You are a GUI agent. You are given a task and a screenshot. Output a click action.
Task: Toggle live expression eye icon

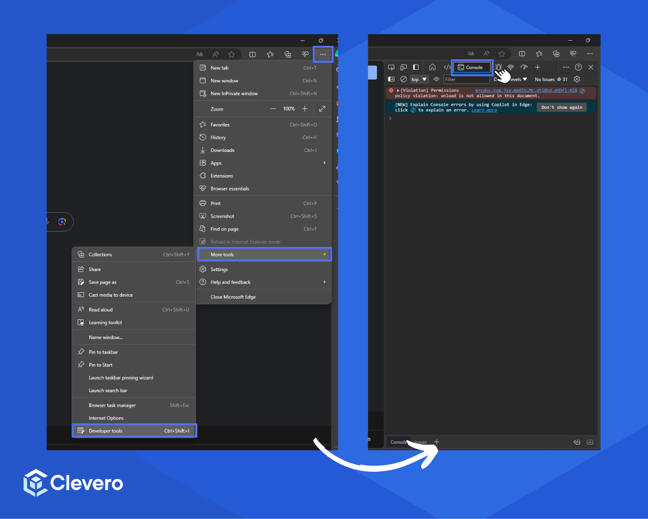436,79
